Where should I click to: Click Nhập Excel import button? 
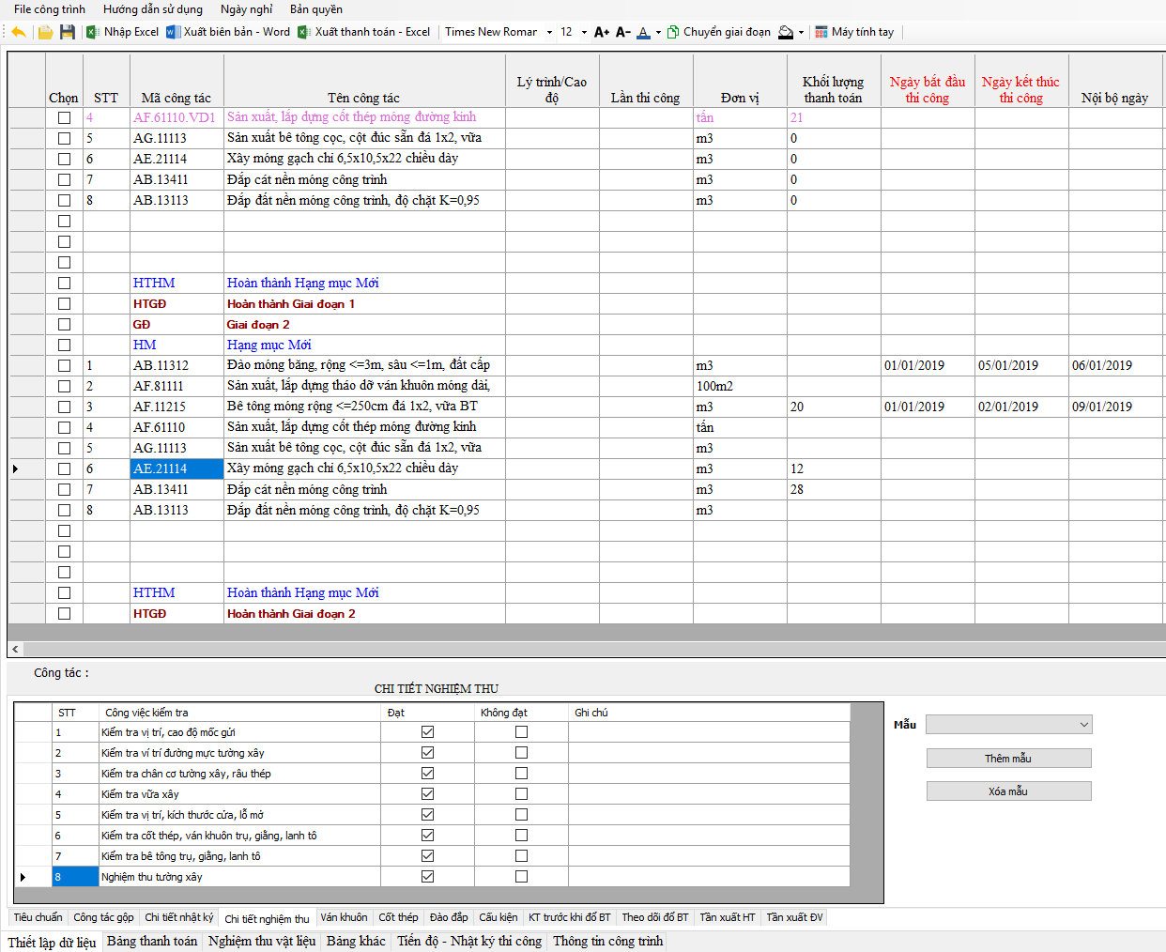122,32
